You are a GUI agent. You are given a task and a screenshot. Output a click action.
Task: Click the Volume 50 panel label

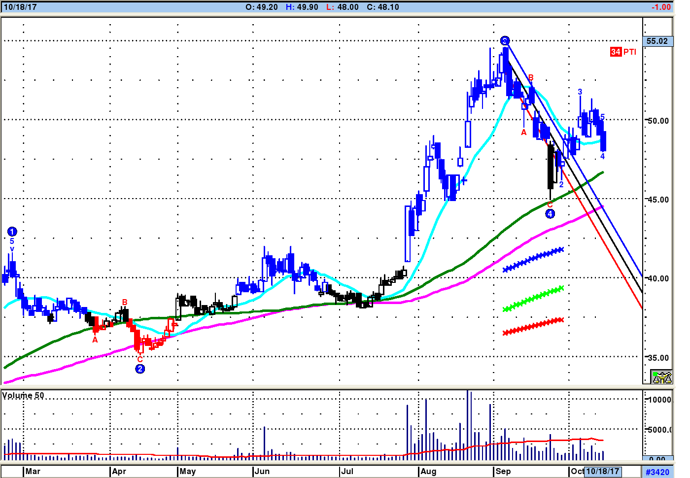tap(23, 395)
